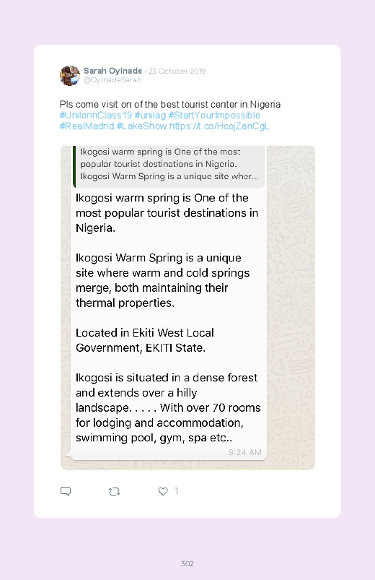This screenshot has width=375, height=580.
Task: Click the 23 October 2019 timestamp
Action: coord(177,71)
